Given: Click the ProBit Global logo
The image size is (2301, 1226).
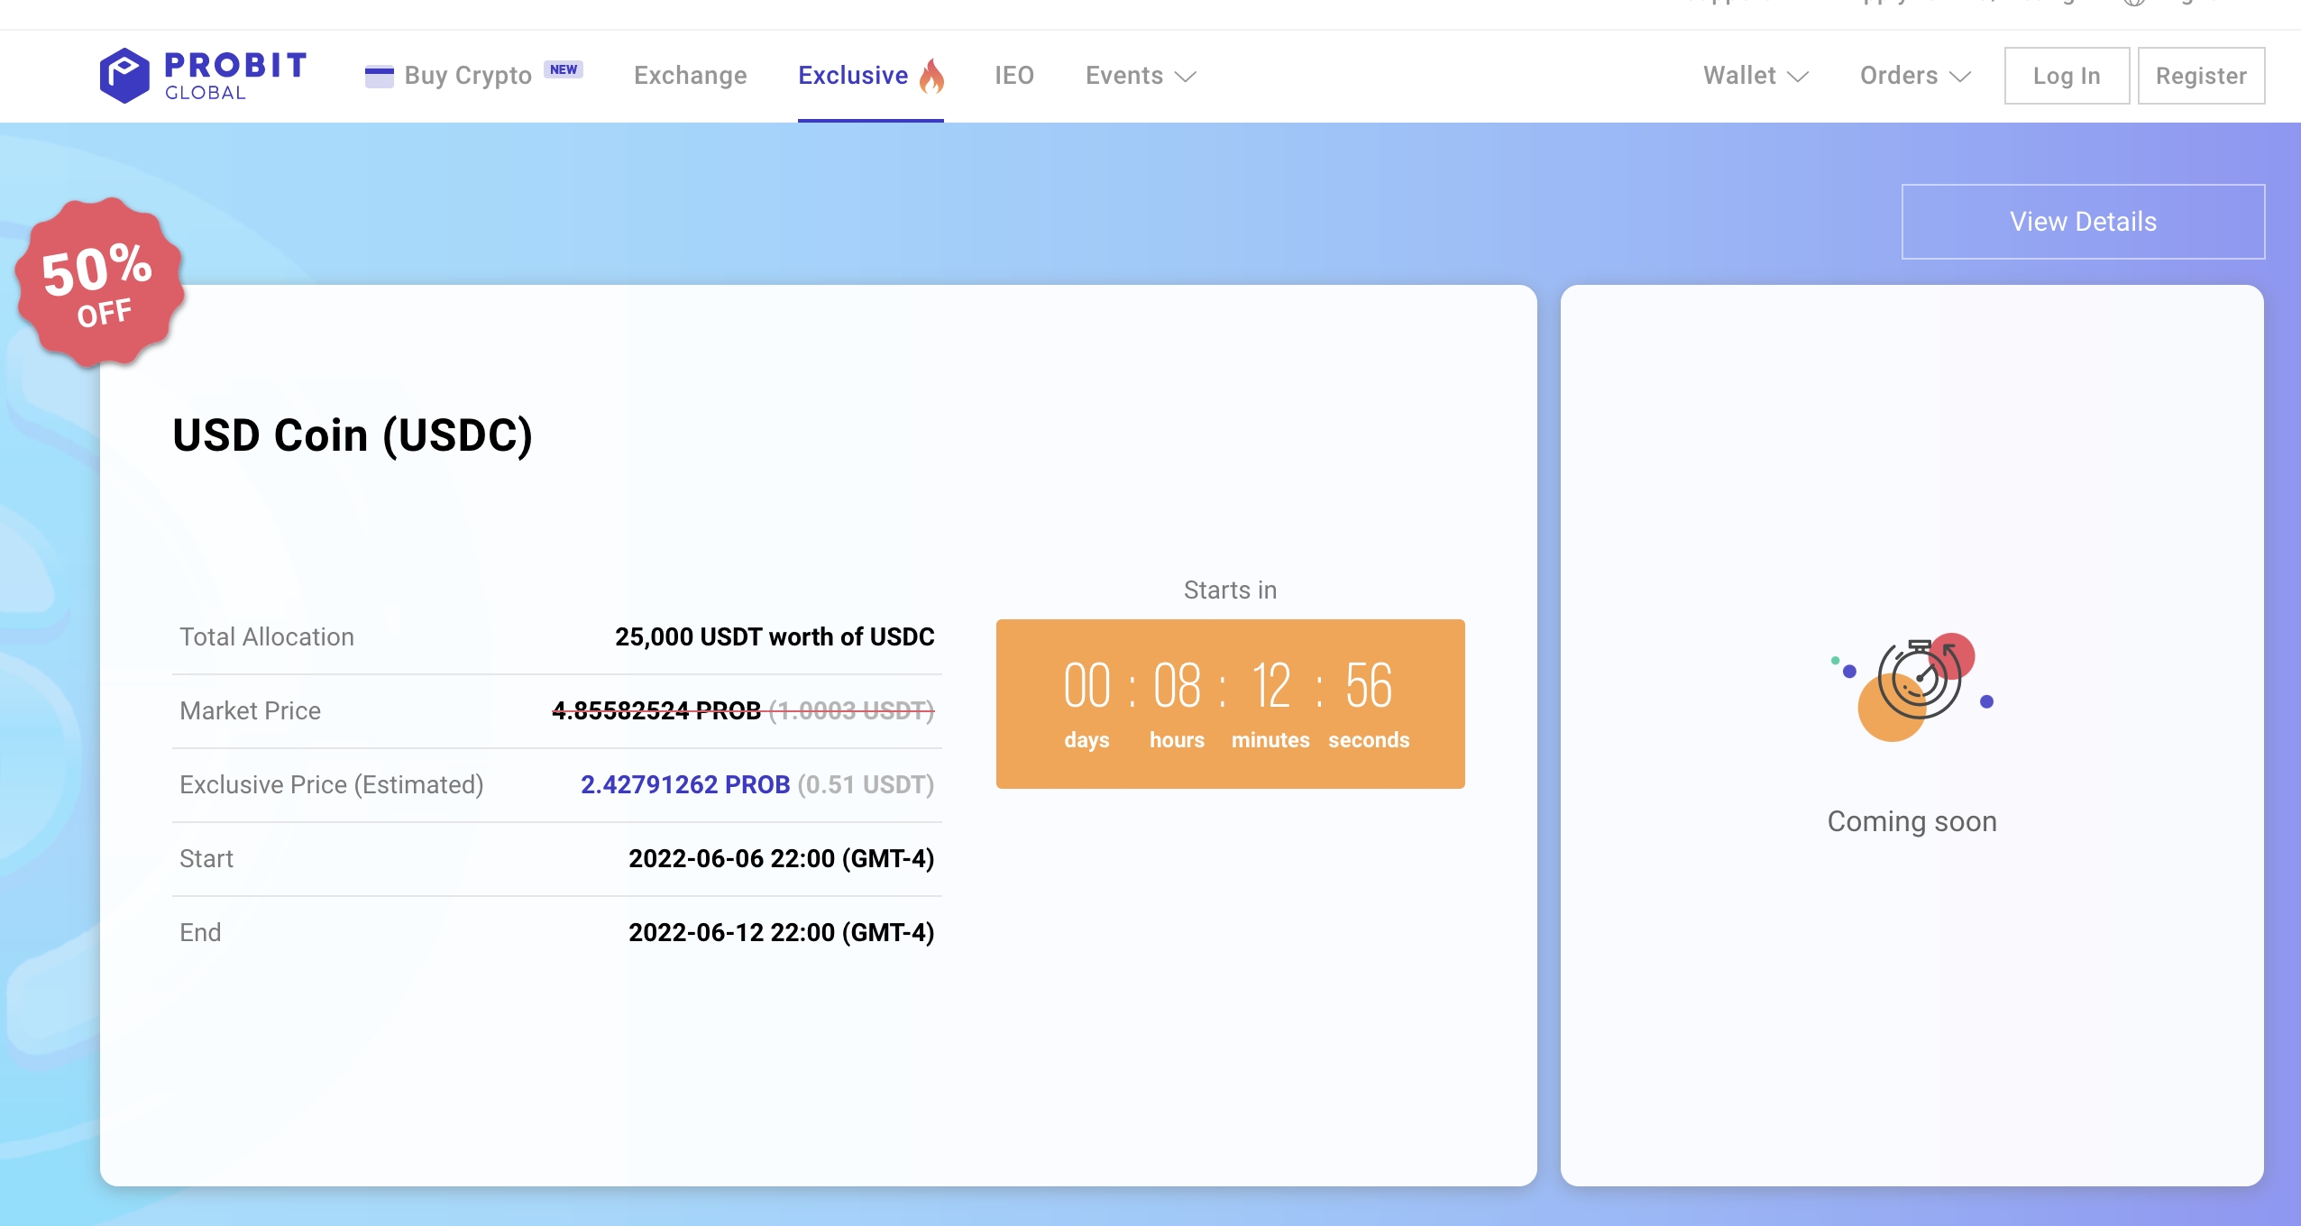Looking at the screenshot, I should tap(203, 76).
